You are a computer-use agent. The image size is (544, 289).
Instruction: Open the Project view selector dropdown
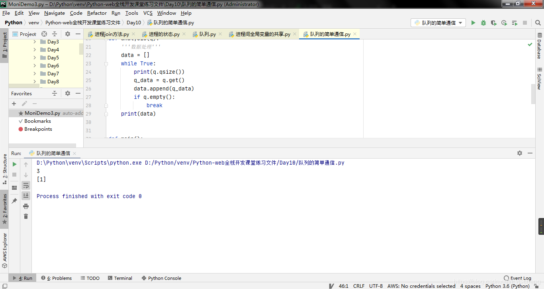pos(25,34)
